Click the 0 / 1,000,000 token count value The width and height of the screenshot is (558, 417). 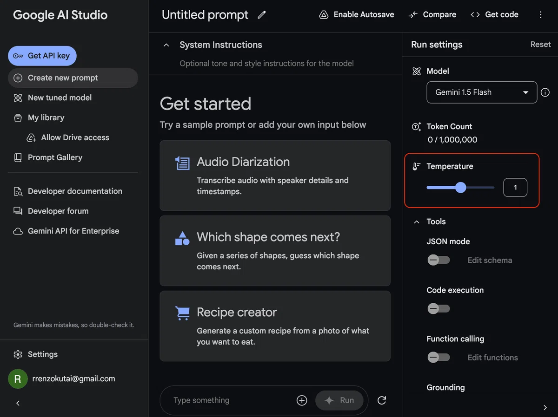452,140
